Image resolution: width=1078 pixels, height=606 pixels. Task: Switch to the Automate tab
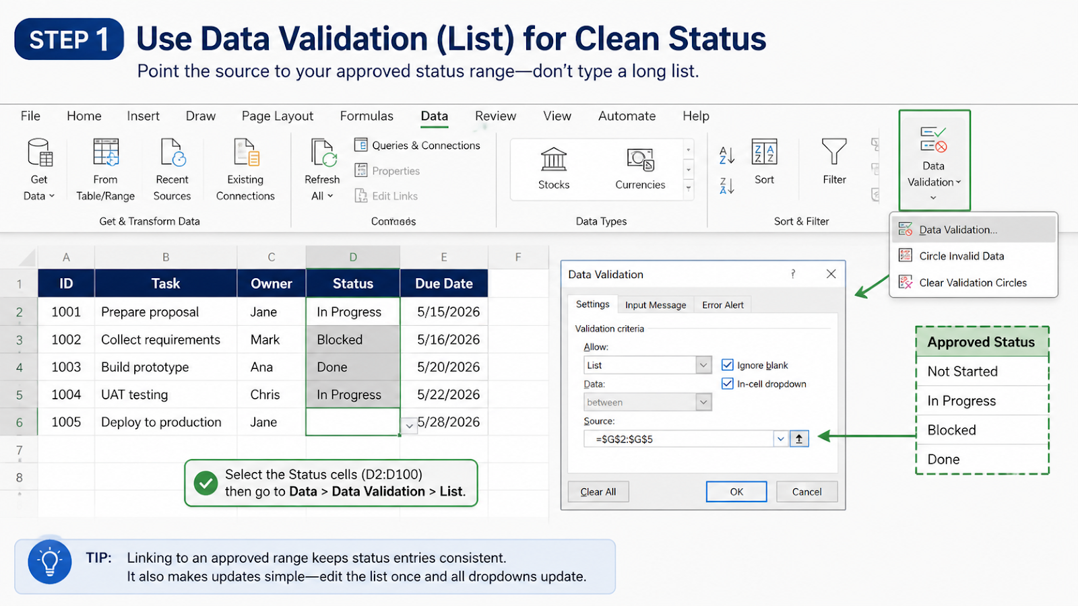click(x=627, y=116)
